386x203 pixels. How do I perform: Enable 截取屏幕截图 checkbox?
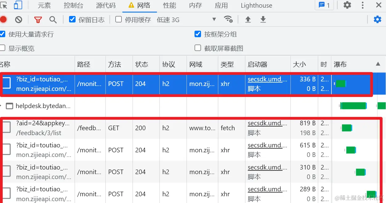[x=198, y=48]
